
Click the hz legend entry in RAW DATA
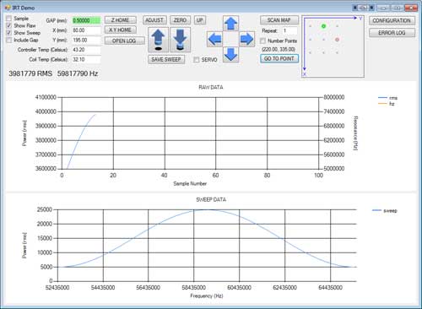(387, 104)
